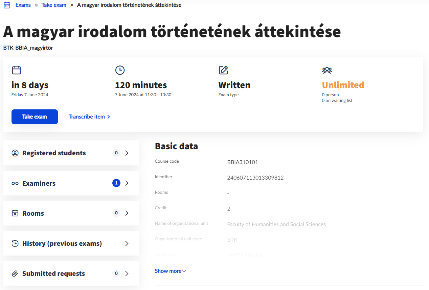Click the Rooms calendar-x icon
This screenshot has width=429, height=290.
point(15,213)
